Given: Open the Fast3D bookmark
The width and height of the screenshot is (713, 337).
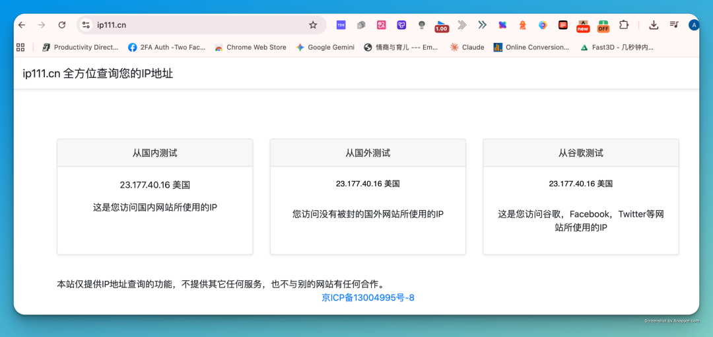Looking at the screenshot, I should click(617, 47).
